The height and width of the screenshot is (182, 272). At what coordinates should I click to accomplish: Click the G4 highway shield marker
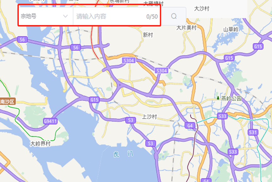point(190,125)
